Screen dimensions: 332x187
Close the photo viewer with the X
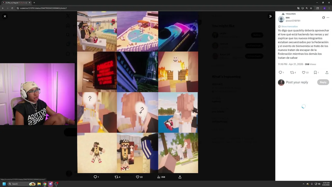[x=5, y=16]
